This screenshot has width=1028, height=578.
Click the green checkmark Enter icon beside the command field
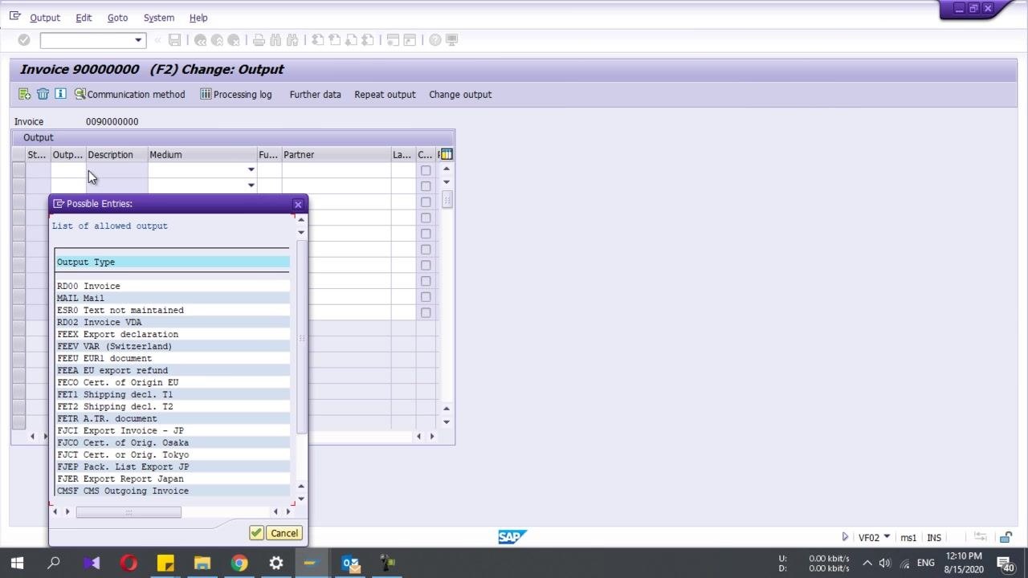click(x=24, y=40)
